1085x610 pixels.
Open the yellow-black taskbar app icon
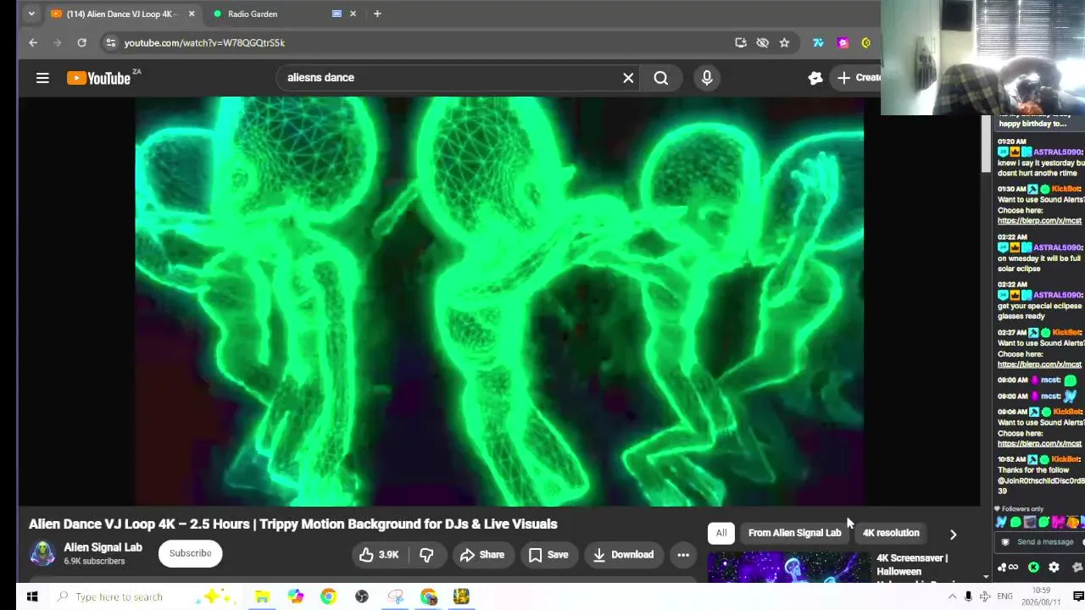461,596
